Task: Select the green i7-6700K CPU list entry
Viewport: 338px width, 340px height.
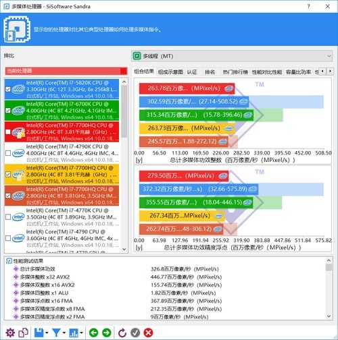Action: pos(62,111)
